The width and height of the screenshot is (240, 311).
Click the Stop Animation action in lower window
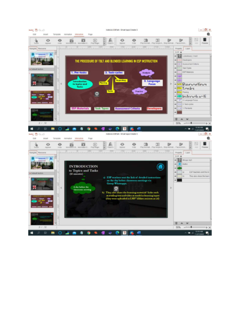(x=169, y=145)
